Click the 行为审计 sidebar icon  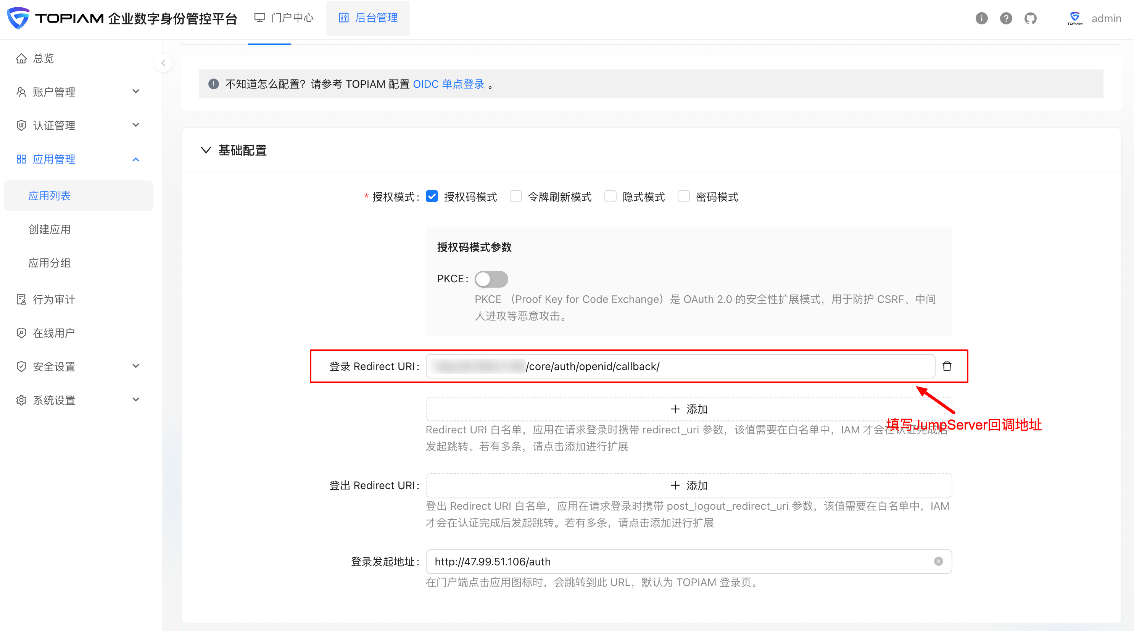click(21, 299)
